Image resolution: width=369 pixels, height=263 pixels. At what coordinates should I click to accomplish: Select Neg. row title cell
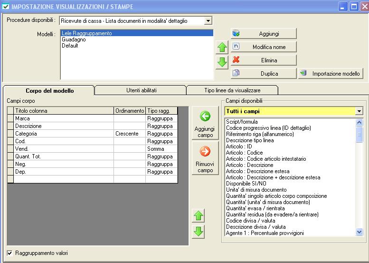(x=64, y=164)
